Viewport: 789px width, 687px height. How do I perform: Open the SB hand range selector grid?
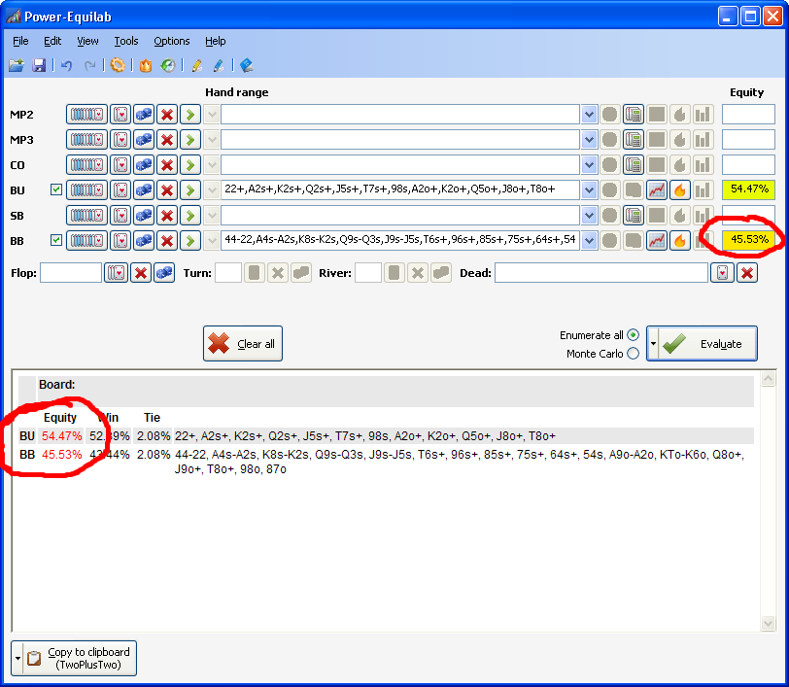[x=86, y=216]
